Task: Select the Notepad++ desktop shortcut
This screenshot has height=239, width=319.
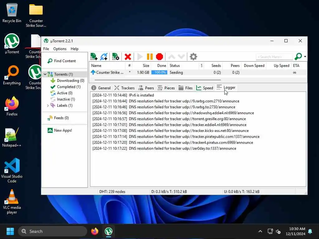Action: [12, 137]
